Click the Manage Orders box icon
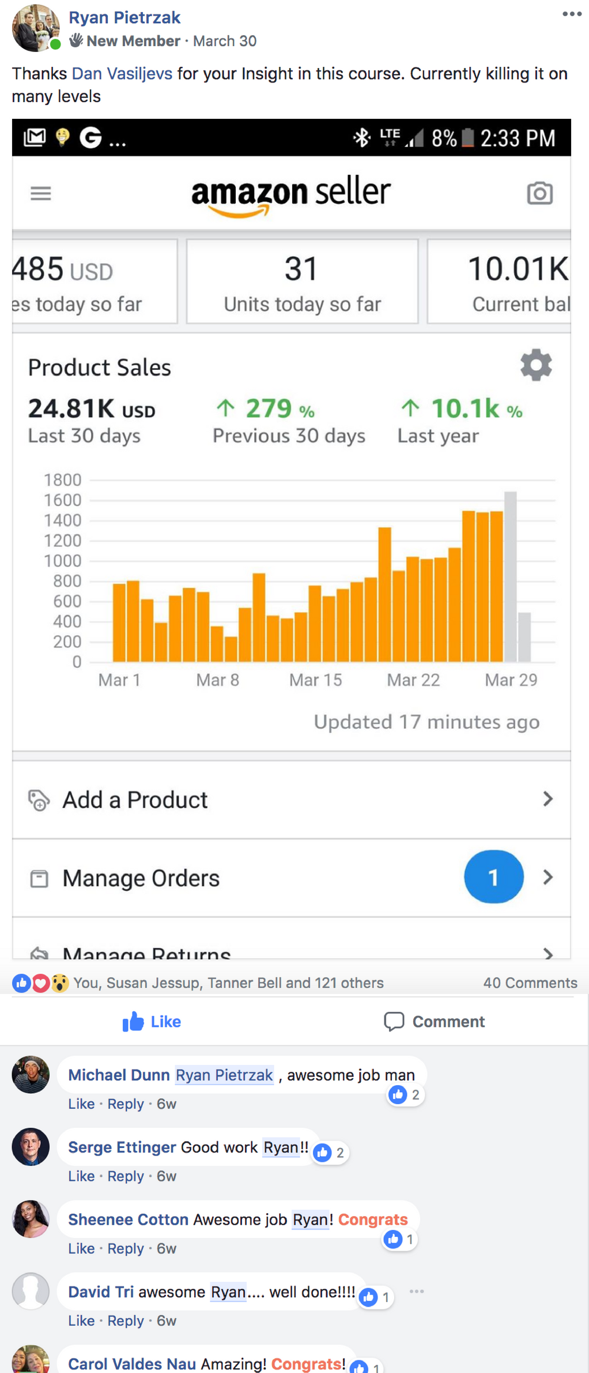The height and width of the screenshot is (1373, 589). pos(39,879)
